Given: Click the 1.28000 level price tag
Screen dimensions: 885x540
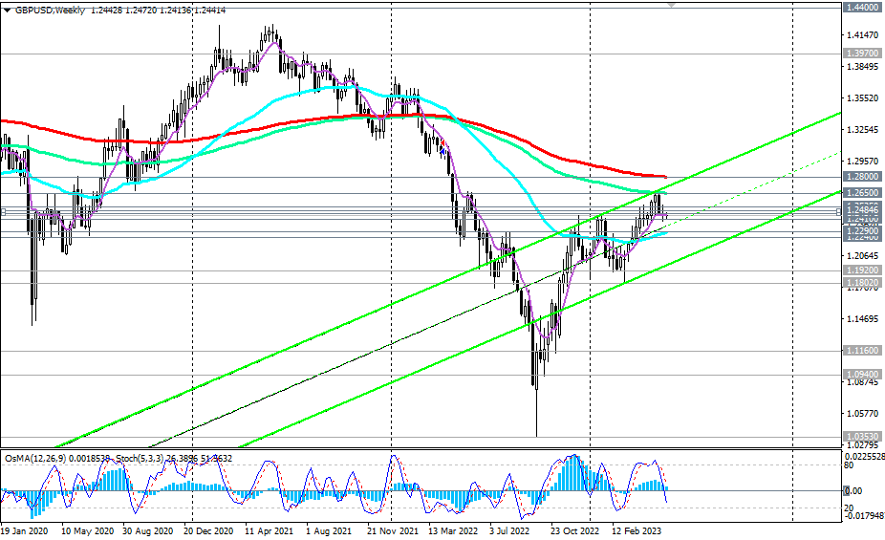Looking at the screenshot, I should 862,176.
